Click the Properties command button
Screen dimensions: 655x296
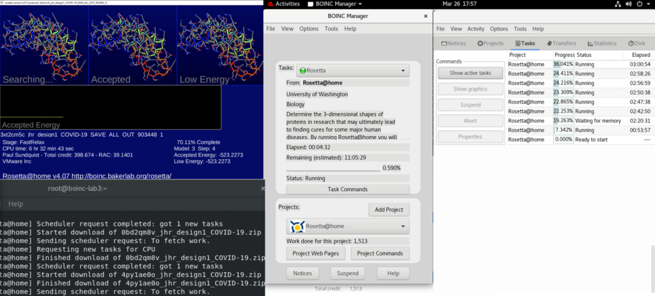(x=470, y=137)
